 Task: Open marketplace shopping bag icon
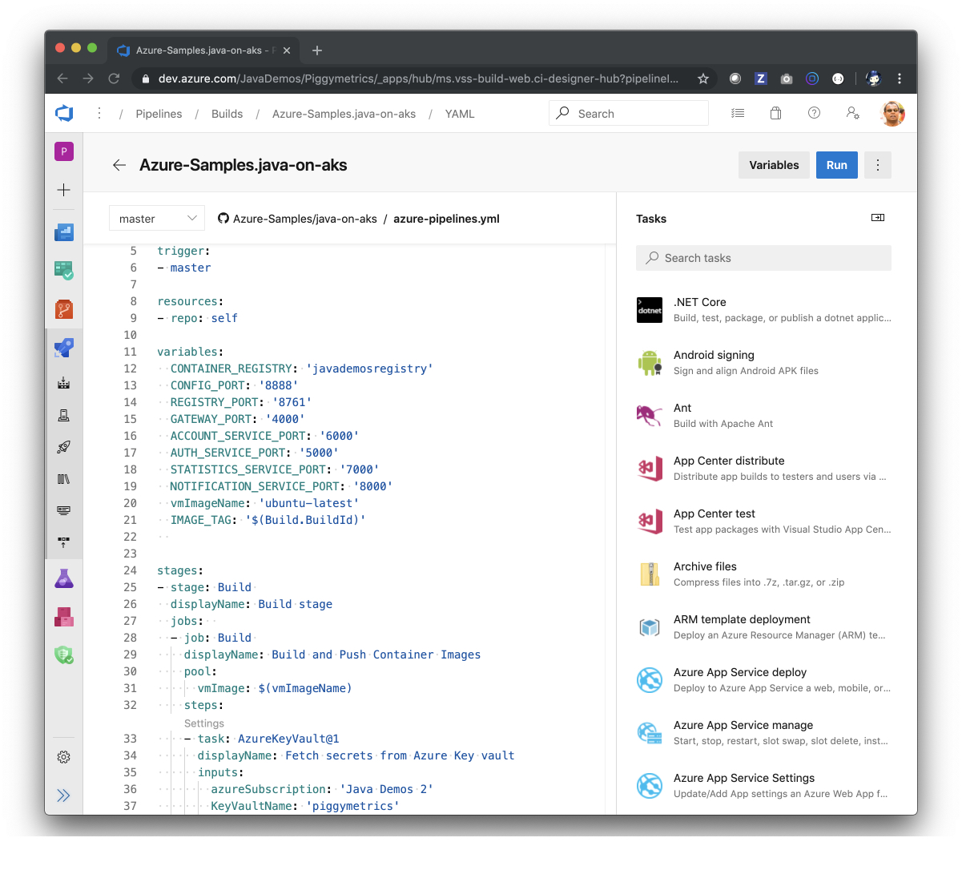click(775, 114)
